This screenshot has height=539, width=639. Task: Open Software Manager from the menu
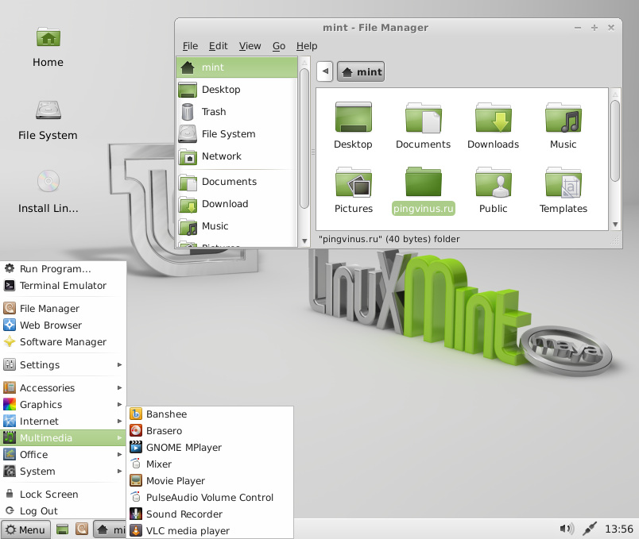[63, 342]
